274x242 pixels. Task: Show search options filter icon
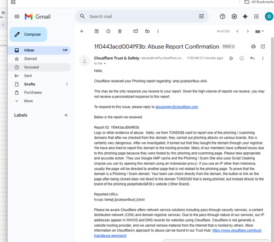(x=201, y=16)
